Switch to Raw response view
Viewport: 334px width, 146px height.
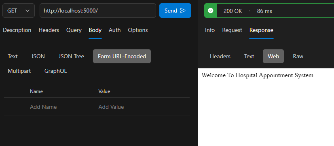[298, 56]
